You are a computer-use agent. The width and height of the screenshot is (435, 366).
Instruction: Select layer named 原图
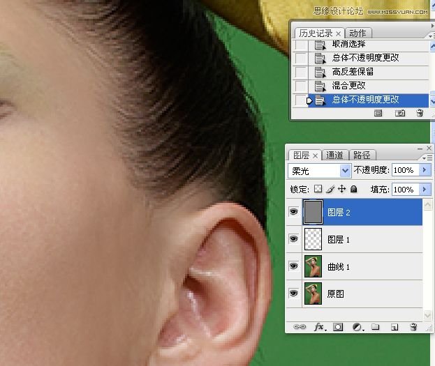(336, 293)
